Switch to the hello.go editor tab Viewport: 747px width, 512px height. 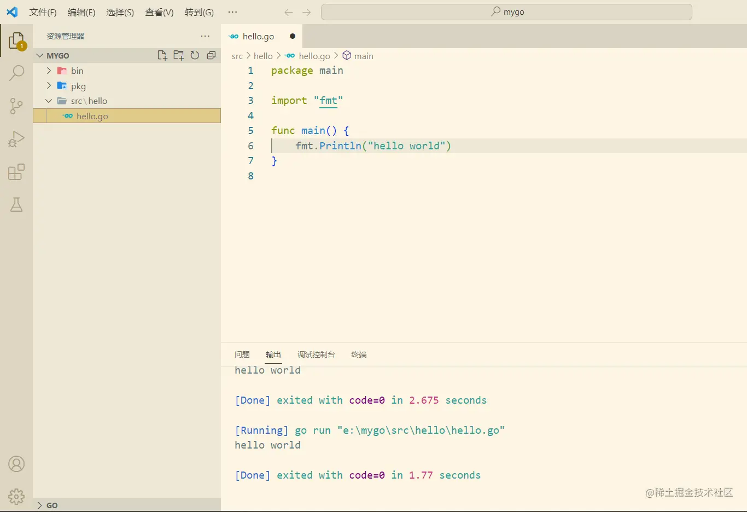[x=262, y=36]
